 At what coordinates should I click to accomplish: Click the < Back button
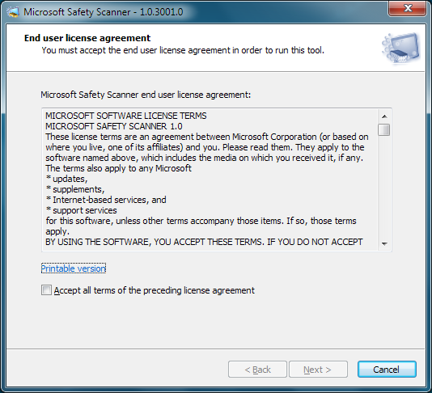pos(257,370)
